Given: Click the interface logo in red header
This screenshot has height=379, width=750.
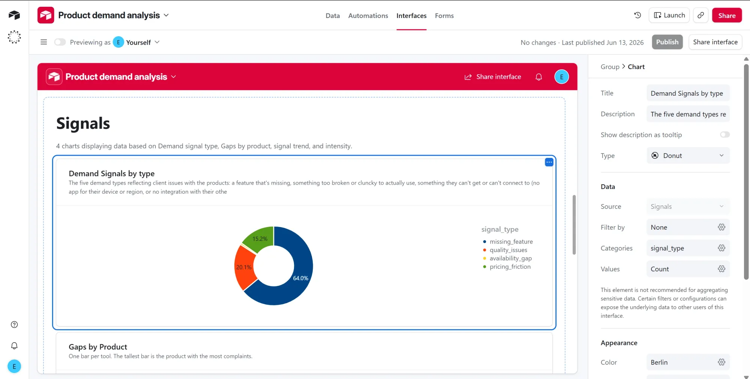Looking at the screenshot, I should click(x=54, y=77).
